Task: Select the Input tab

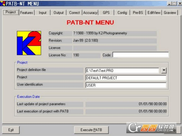Action: tap(43, 12)
